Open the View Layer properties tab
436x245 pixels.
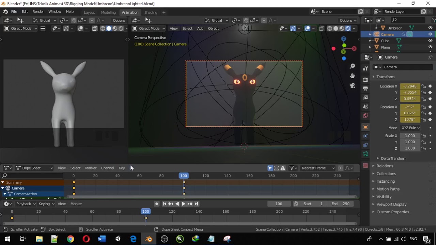click(365, 98)
